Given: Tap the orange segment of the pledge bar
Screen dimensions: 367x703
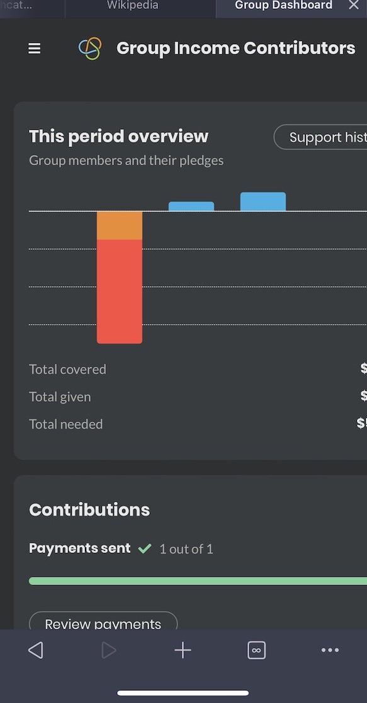Looking at the screenshot, I should tap(120, 225).
